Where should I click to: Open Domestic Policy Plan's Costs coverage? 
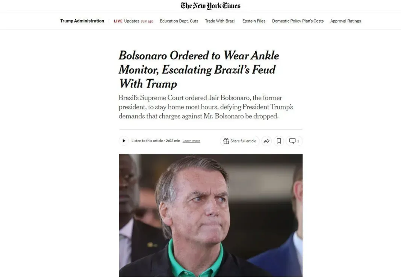pyautogui.click(x=298, y=21)
